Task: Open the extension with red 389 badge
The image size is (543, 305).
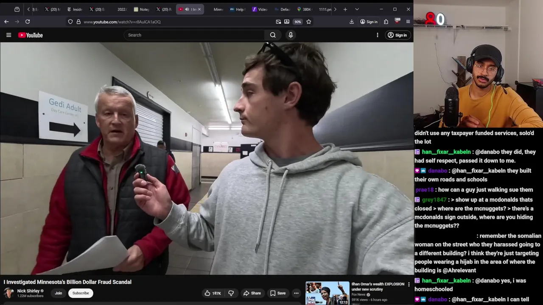Action: tap(397, 21)
